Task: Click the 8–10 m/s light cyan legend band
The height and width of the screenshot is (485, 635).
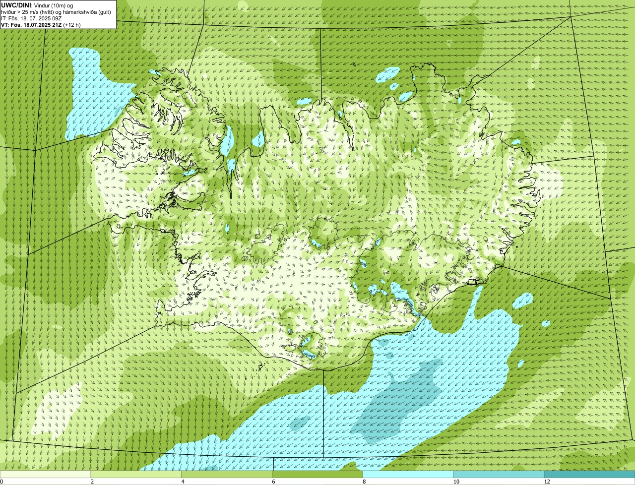Action: [x=409, y=475]
